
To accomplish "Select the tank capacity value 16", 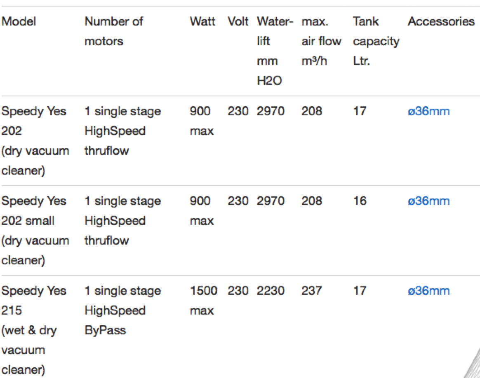I will [360, 201].
